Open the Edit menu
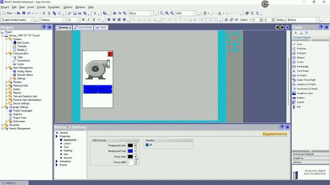 click(14, 7)
